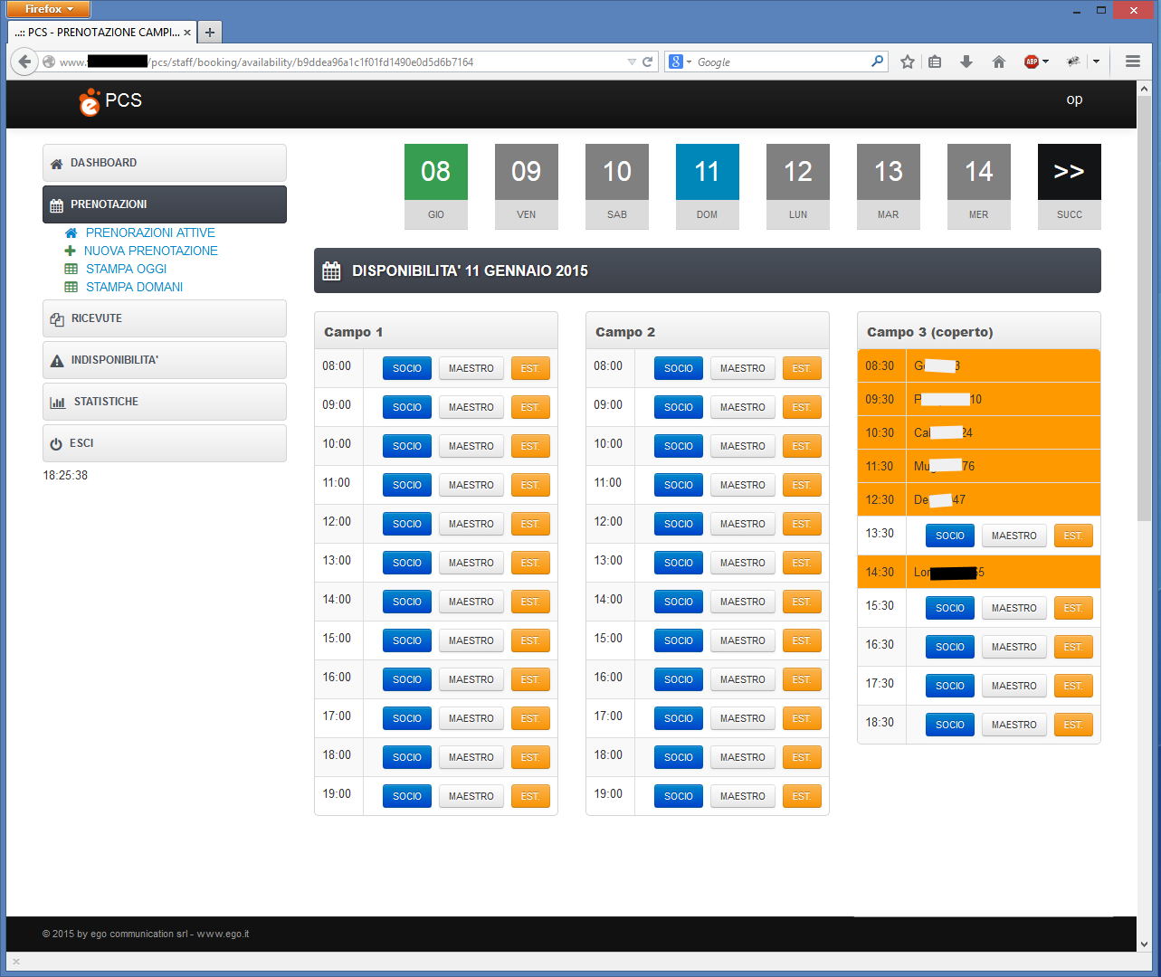The image size is (1161, 977).
Task: Close the PCS Prenotazione Campi tab
Action: tap(187, 33)
